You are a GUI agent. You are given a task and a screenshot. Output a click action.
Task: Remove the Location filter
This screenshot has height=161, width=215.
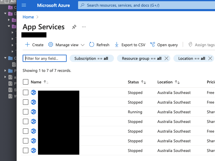[210, 58]
